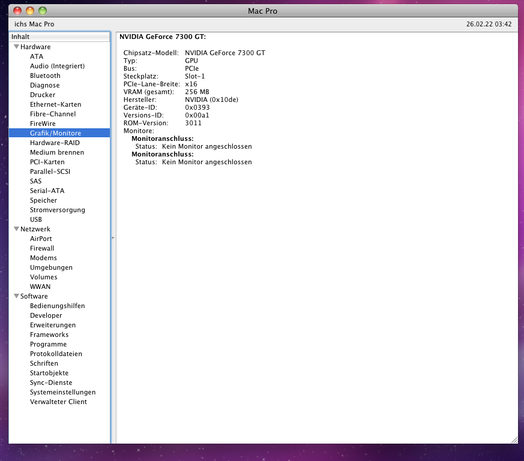Show Speicher information

click(x=43, y=200)
